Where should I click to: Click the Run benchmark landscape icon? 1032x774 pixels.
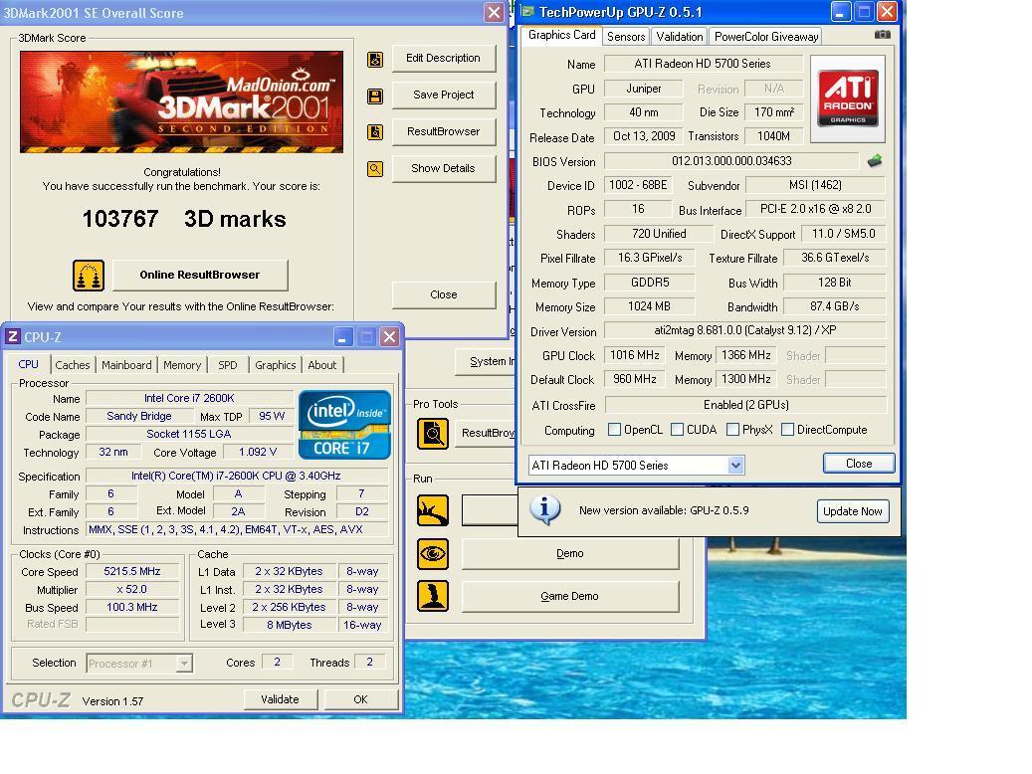pyautogui.click(x=433, y=510)
